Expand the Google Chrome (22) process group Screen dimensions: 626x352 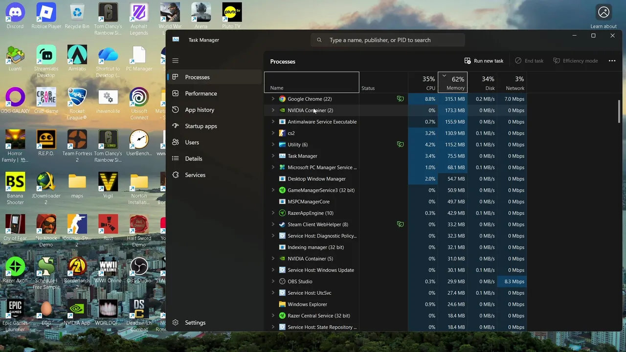click(x=273, y=99)
